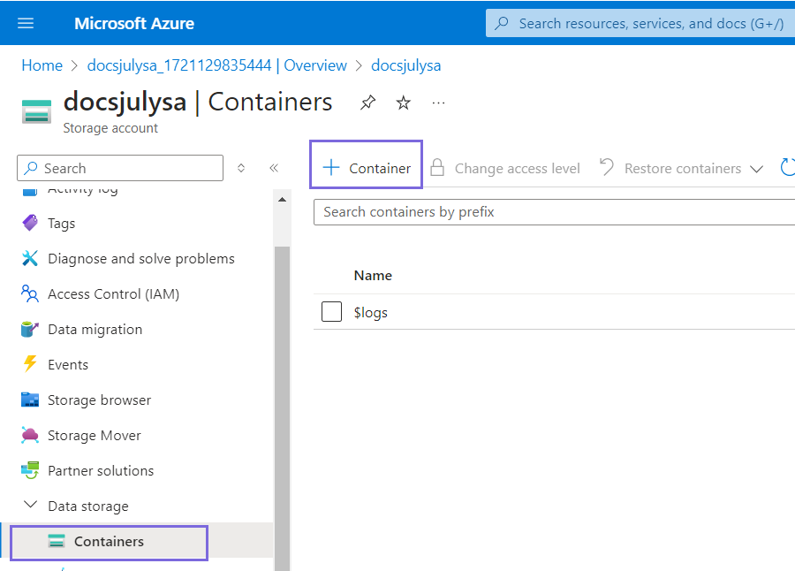The image size is (795, 571).
Task: Pin the docsjulysa Containers page
Action: 367,103
